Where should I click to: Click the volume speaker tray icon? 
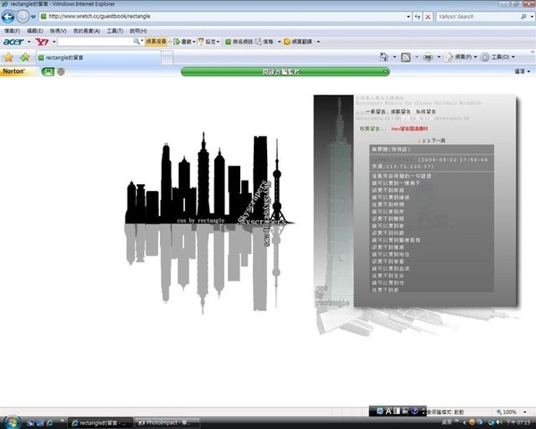[499, 423]
